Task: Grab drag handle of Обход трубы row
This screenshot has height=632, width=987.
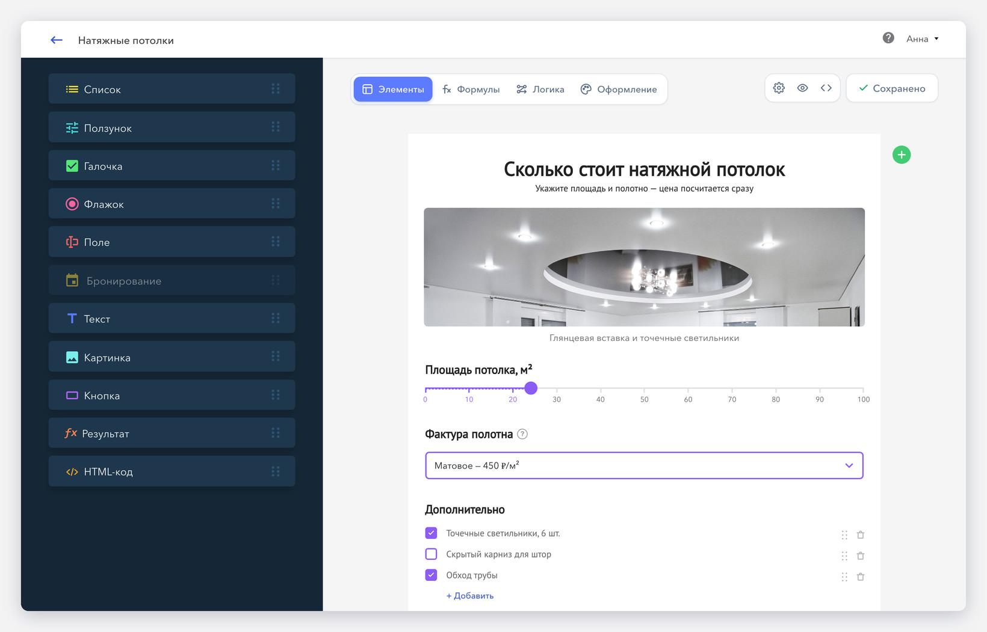Action: click(x=844, y=577)
